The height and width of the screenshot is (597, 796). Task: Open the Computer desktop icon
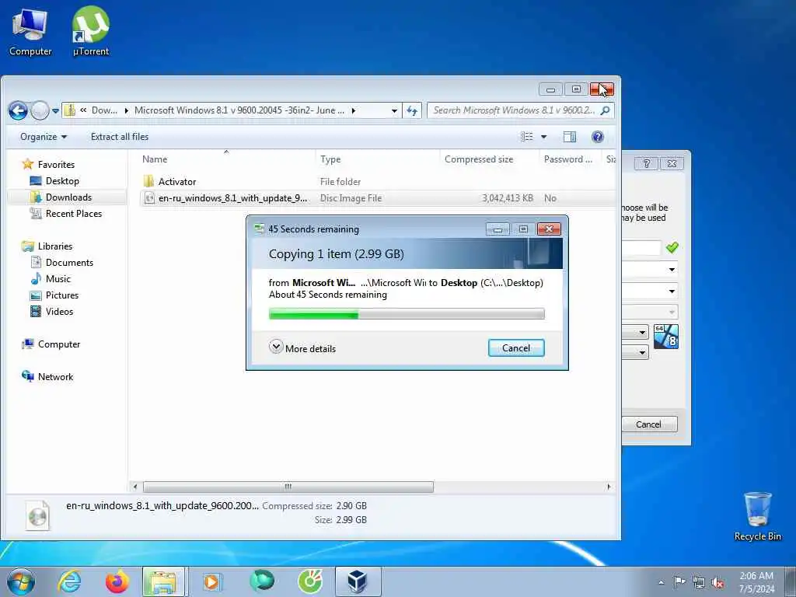pos(30,31)
